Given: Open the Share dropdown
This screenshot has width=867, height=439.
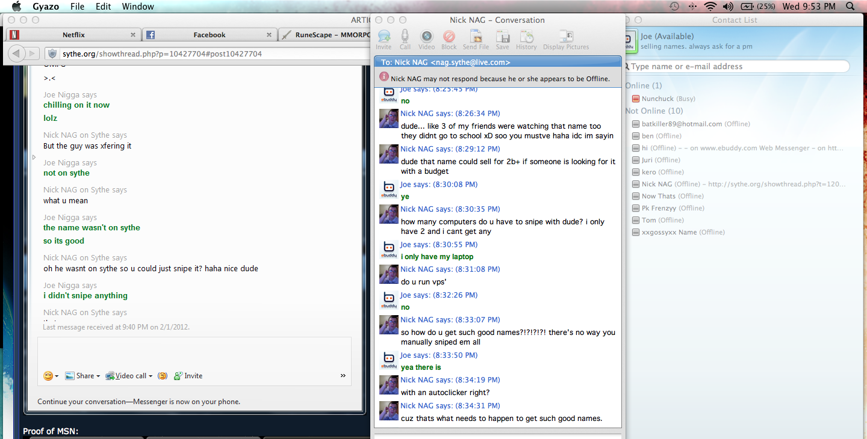Looking at the screenshot, I should pos(83,376).
